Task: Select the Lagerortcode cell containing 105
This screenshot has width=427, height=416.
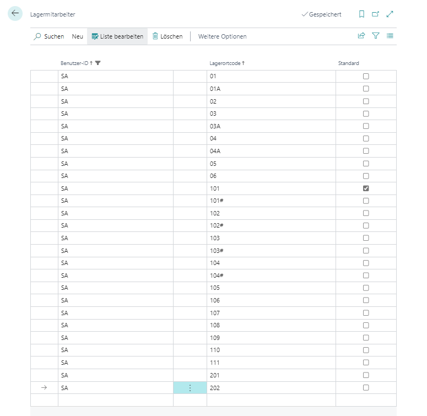Action: (271, 288)
